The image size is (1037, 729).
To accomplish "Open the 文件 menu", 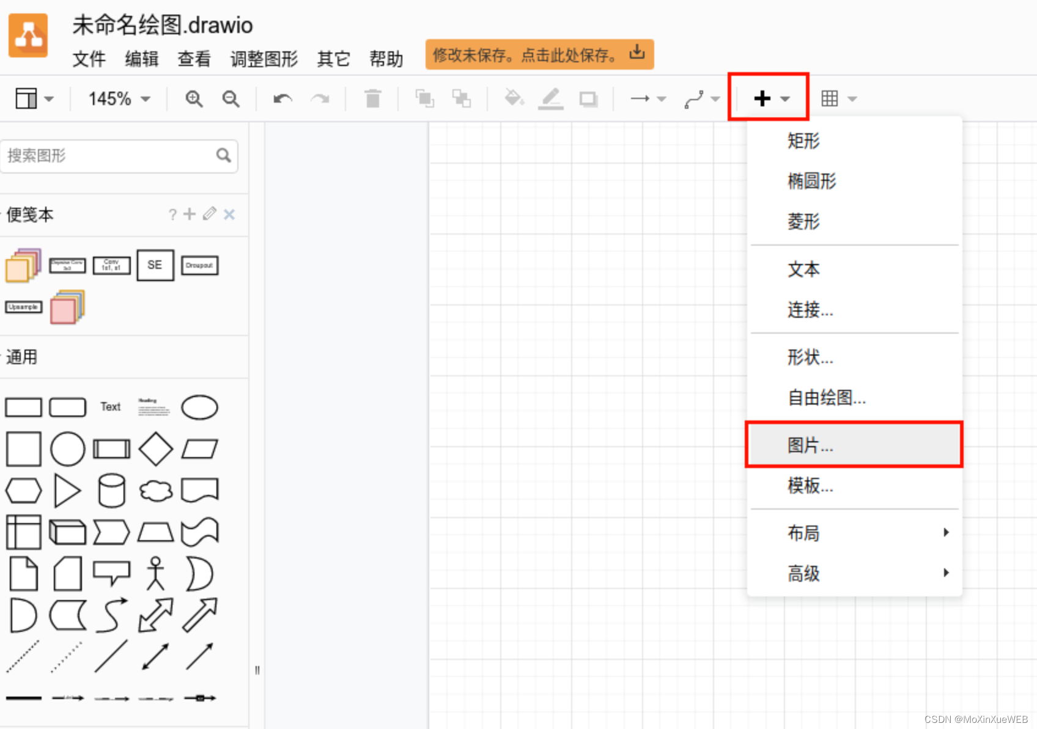I will 89,59.
